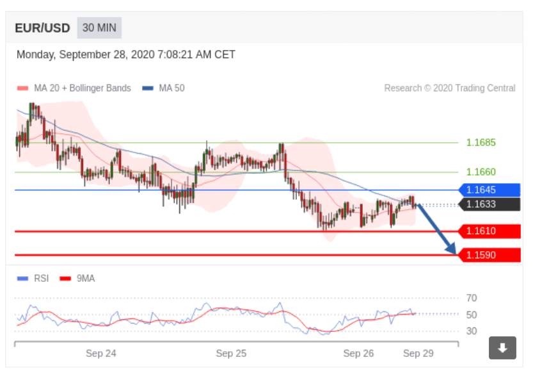
Task: Click the Sep 26 date axis label
Action: pos(358,354)
